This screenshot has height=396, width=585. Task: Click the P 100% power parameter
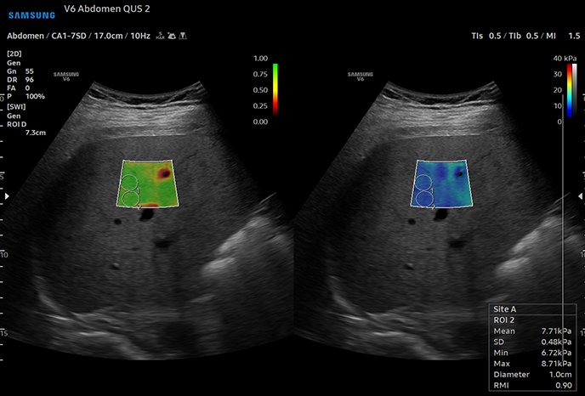point(27,96)
